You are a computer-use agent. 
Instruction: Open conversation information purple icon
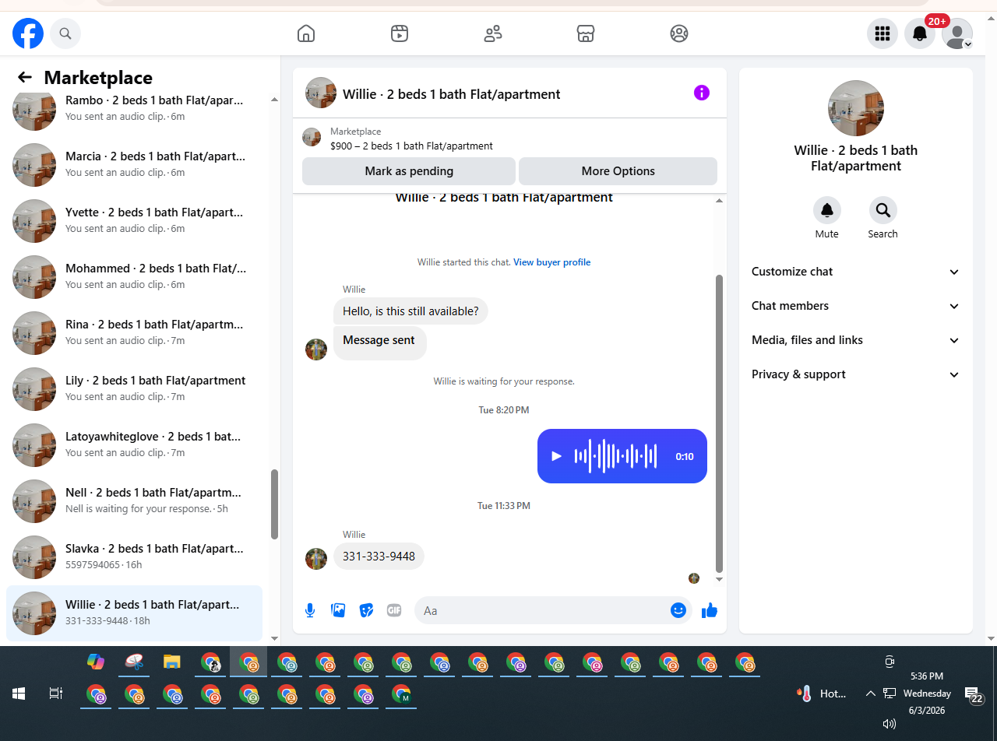point(702,93)
